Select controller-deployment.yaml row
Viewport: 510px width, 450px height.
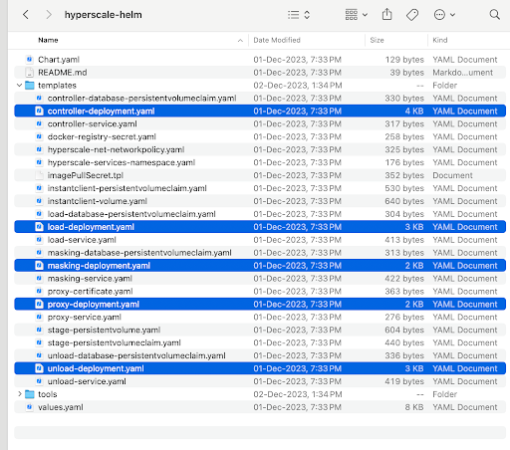point(260,111)
